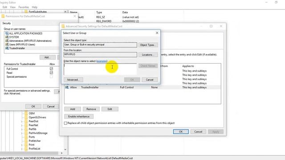Click the tree scroll down arrow
The width and height of the screenshot is (285, 160).
[x=65, y=149]
